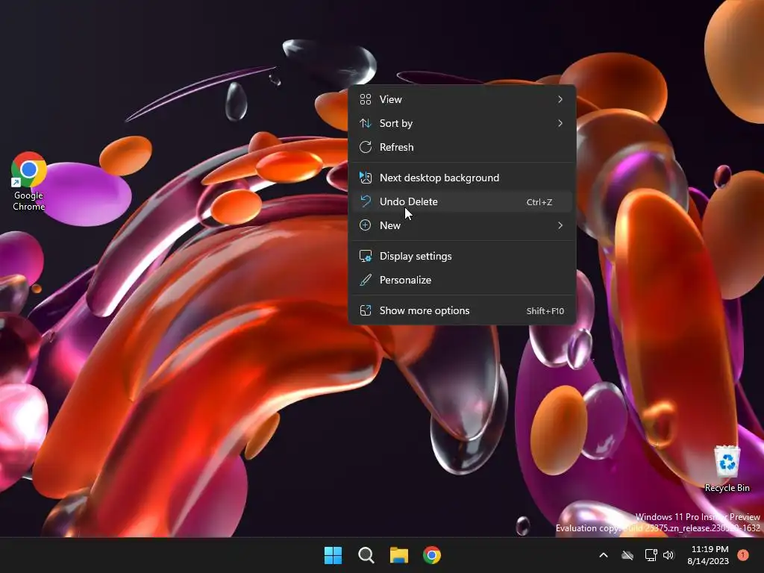764x573 pixels.
Task: Click the volume speaker tray icon
Action: point(668,555)
